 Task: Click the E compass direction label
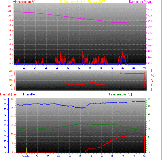(x=152, y=85)
